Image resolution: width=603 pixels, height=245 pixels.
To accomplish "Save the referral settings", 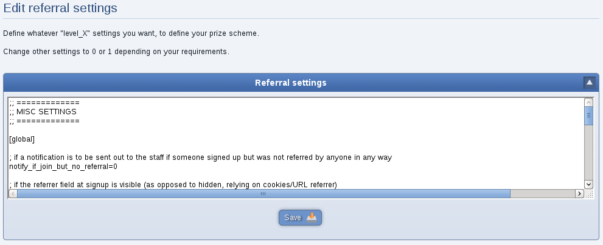I will point(300,218).
